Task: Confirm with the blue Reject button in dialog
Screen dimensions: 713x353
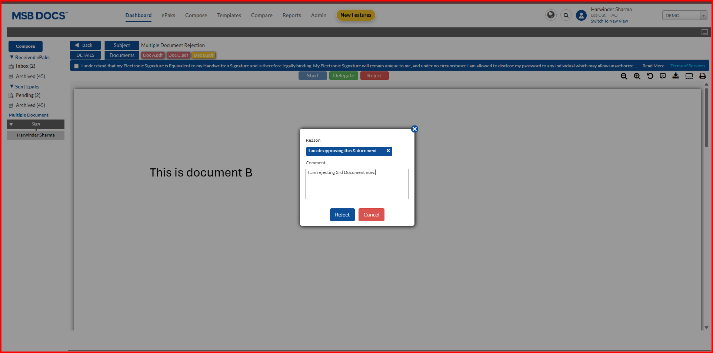Action: tap(342, 215)
